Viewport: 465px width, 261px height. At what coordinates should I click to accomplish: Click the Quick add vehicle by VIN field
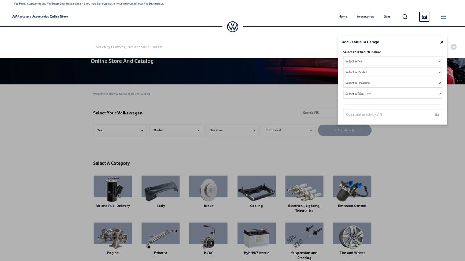[387, 114]
